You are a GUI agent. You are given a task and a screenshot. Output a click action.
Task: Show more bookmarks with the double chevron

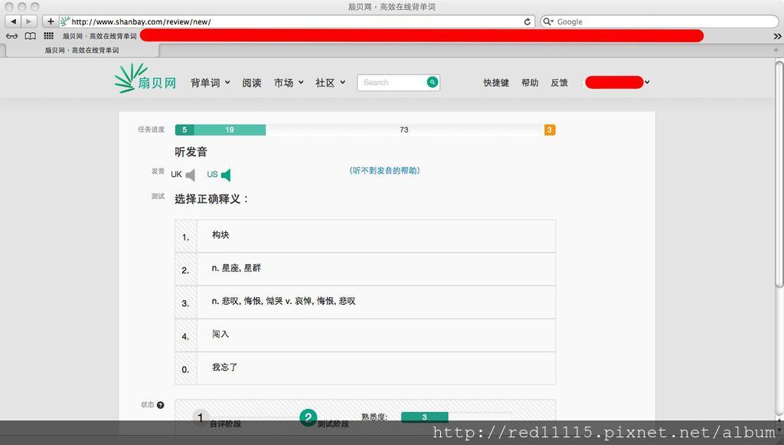[777, 36]
